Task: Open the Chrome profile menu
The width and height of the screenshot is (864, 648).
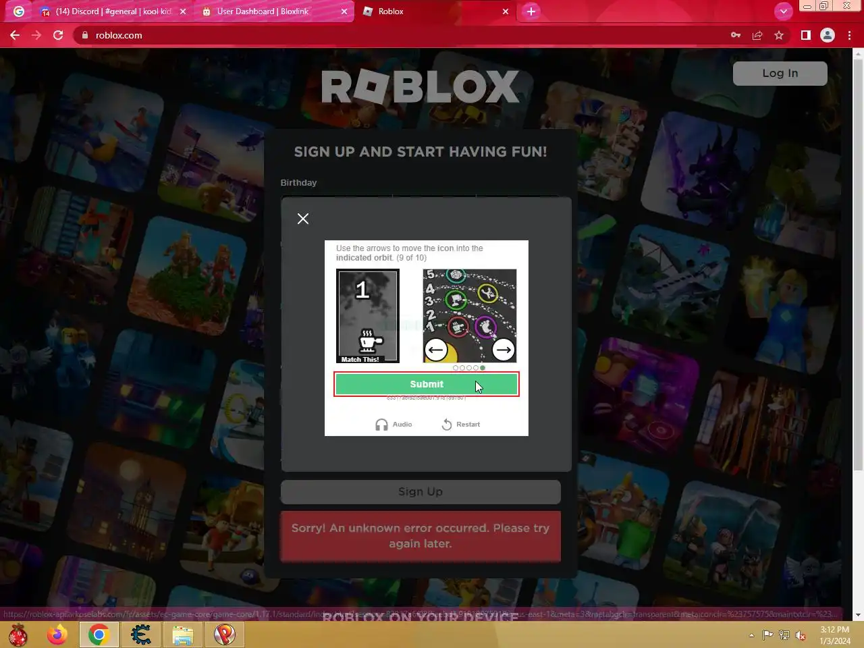Action: pos(828,35)
